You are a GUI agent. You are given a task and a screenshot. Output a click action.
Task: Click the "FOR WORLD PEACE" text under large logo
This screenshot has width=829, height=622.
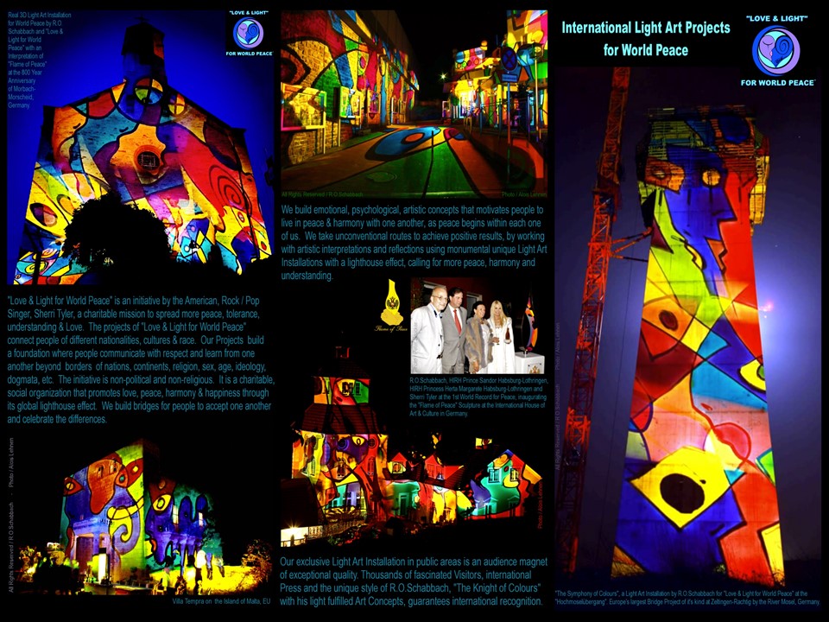pyautogui.click(x=777, y=83)
